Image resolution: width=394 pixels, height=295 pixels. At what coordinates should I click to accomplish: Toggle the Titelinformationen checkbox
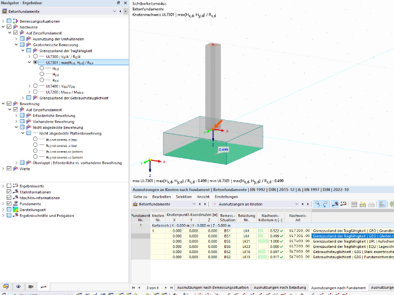point(9,191)
